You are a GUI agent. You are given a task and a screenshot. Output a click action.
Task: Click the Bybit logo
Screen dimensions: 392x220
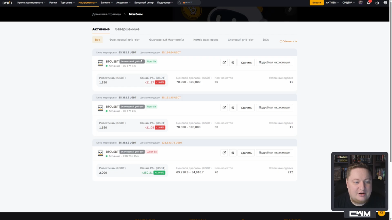[x=8, y=3]
